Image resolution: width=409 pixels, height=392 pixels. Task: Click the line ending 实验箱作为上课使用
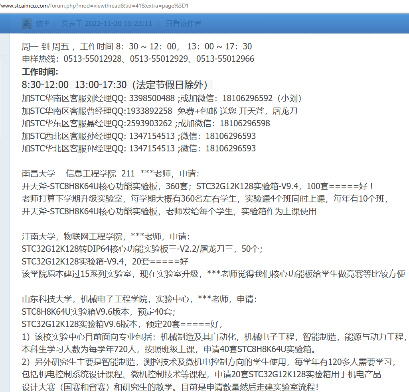point(169,211)
